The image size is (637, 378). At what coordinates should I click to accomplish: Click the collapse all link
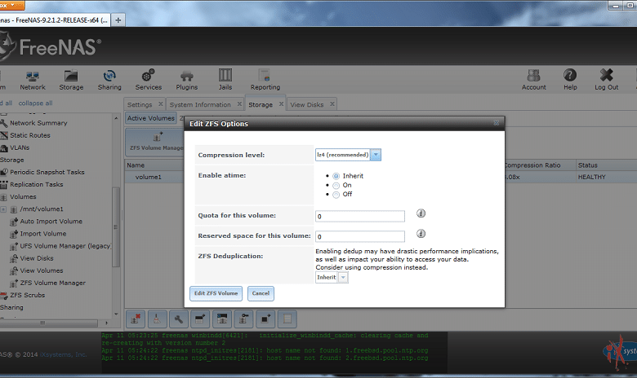(x=35, y=103)
